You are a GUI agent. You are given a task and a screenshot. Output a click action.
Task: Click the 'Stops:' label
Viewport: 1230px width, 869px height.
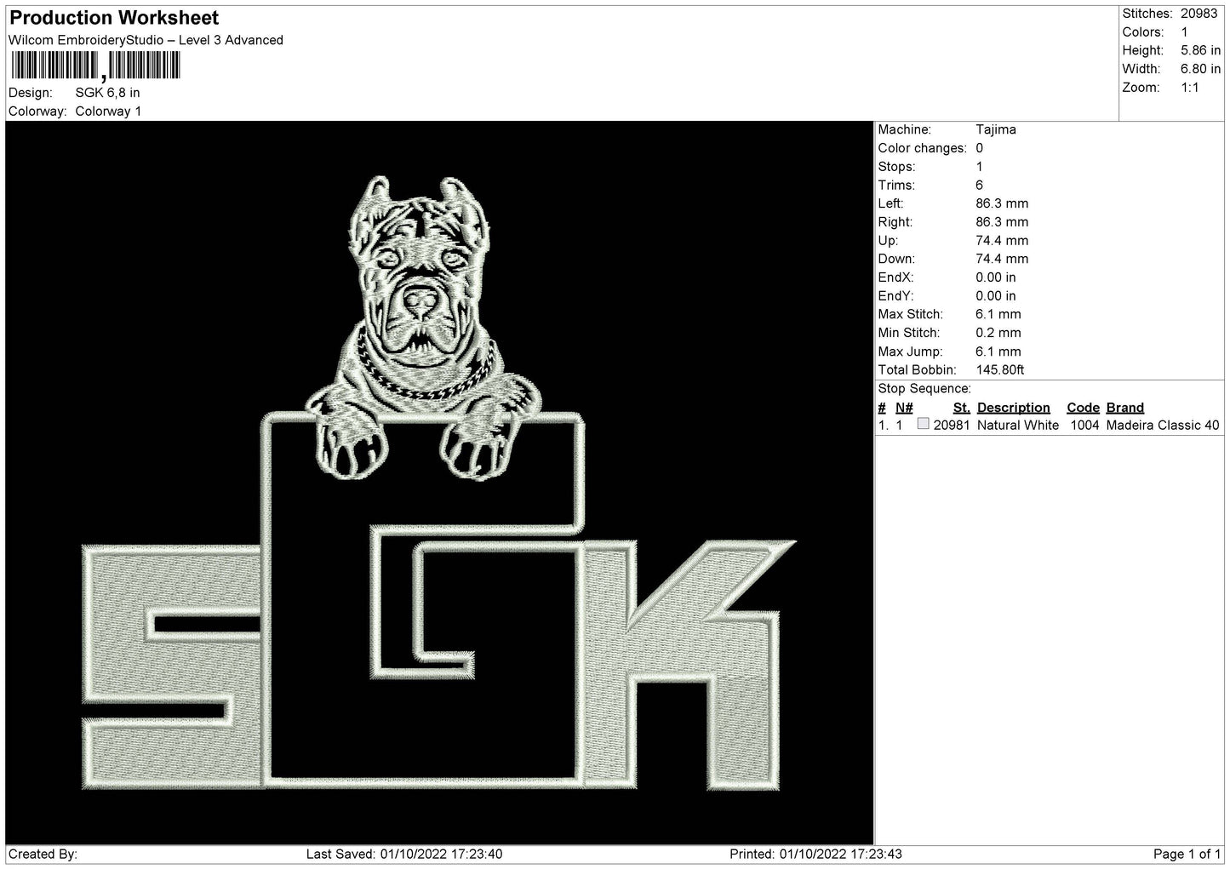click(x=896, y=167)
